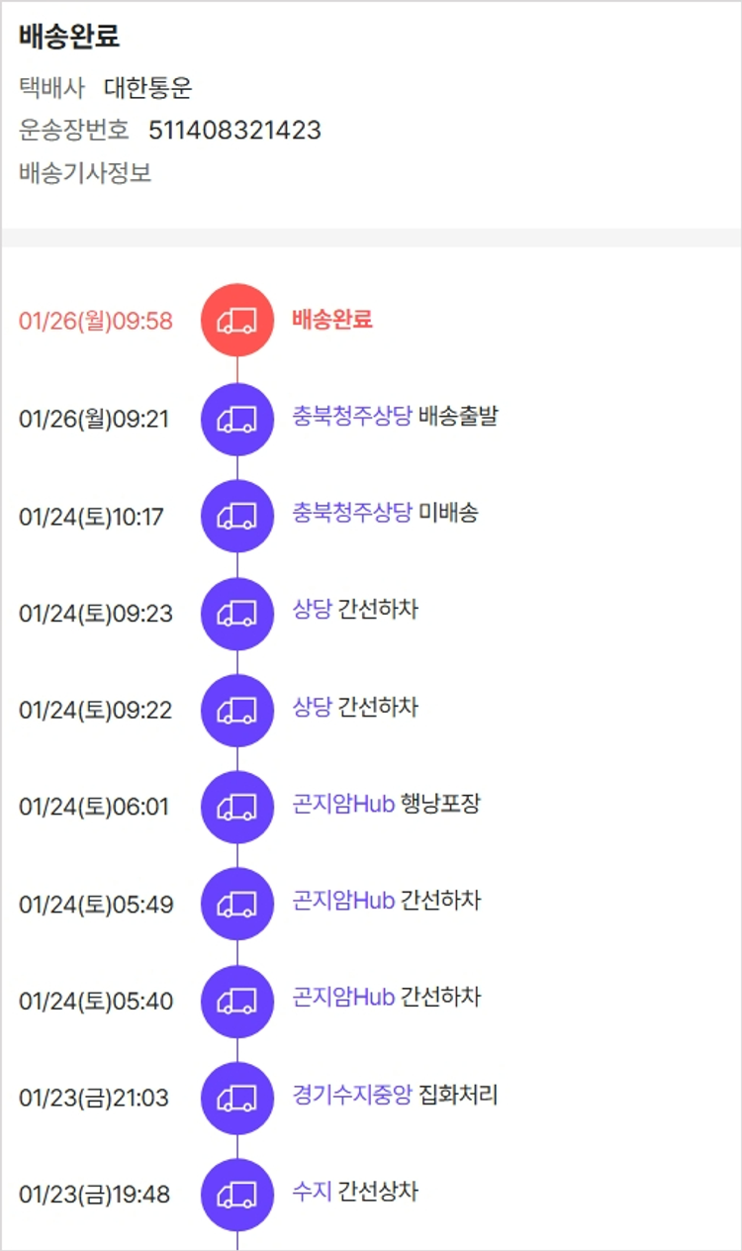Click the 01/26(월)09:58 timestamp
Screen dimensions: 742x1251
tap(96, 321)
